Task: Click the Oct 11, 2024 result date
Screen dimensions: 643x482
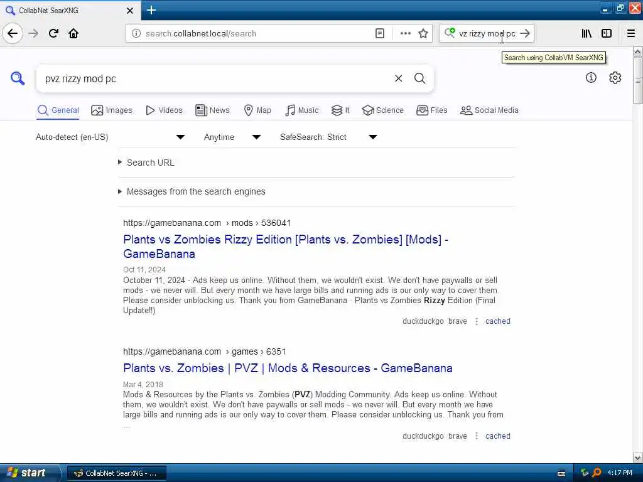Action: [144, 270]
